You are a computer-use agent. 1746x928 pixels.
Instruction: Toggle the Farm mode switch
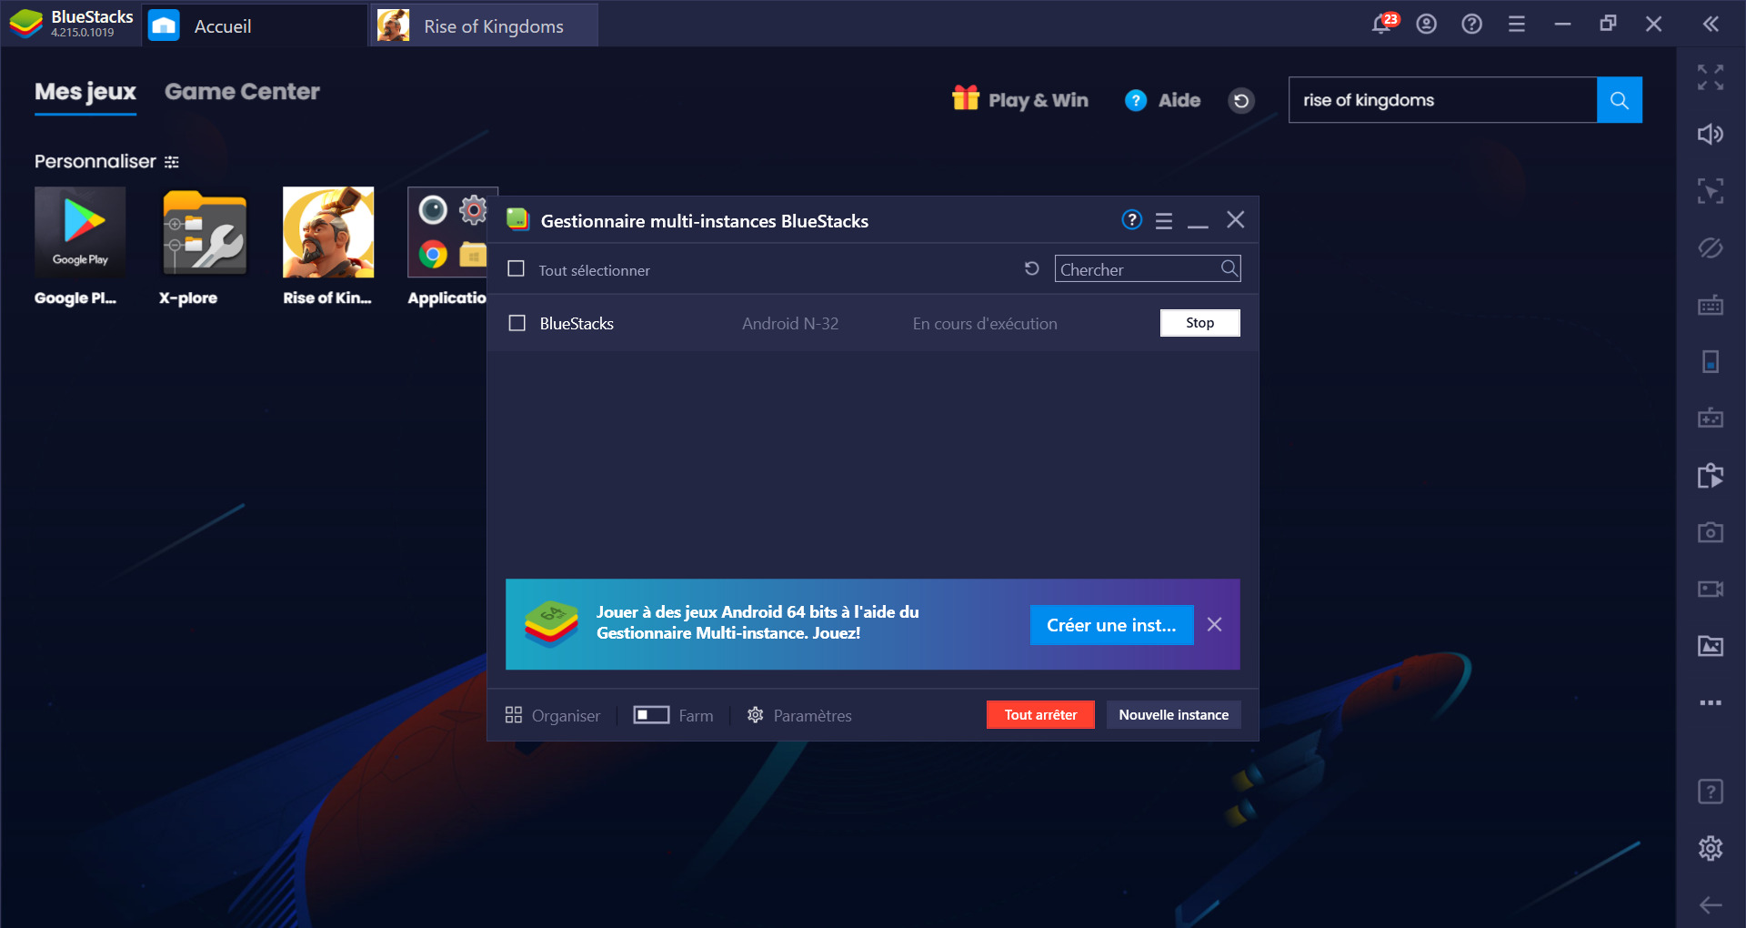pos(651,715)
